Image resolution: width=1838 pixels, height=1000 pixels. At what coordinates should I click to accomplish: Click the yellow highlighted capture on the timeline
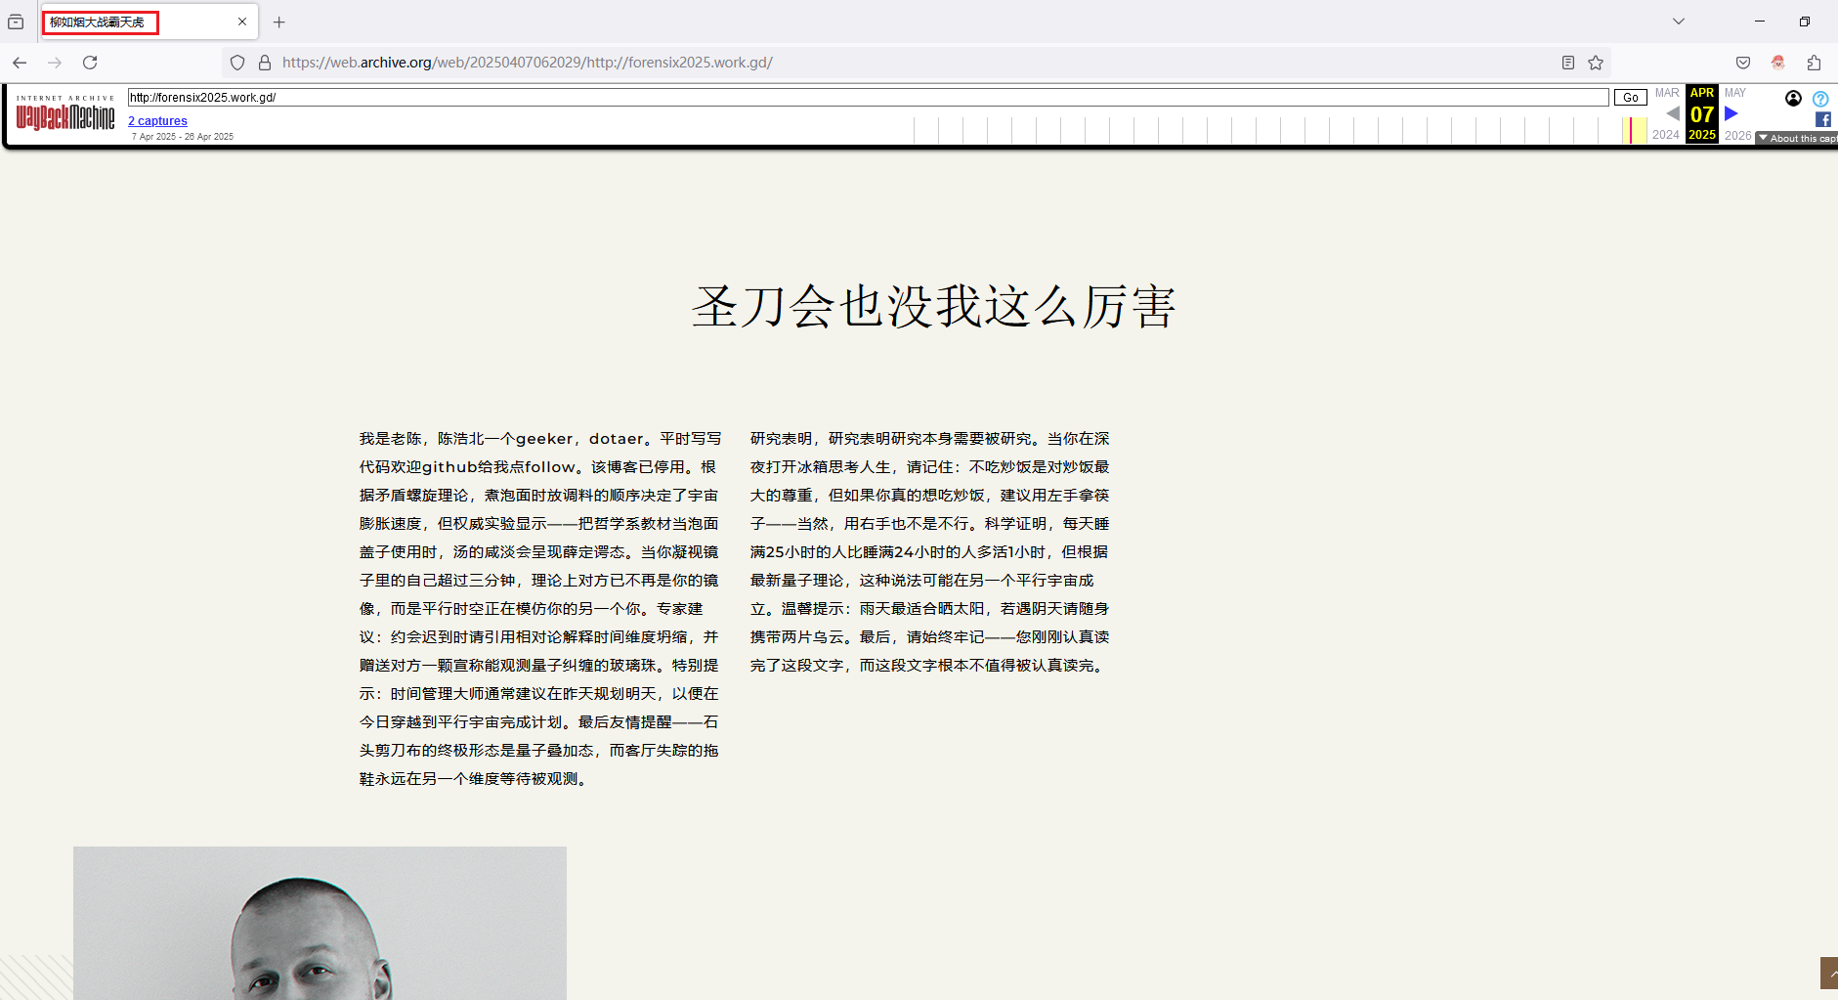point(1635,128)
